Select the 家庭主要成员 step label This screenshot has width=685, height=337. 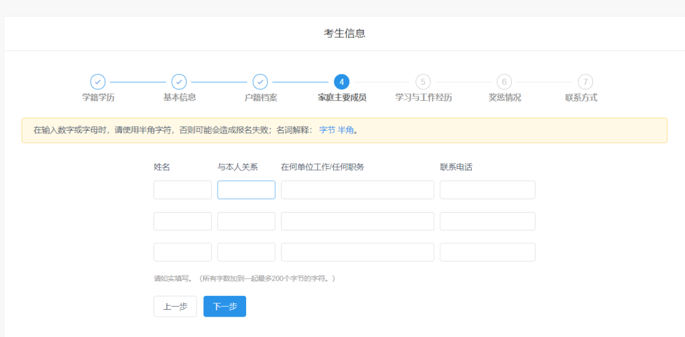[342, 98]
